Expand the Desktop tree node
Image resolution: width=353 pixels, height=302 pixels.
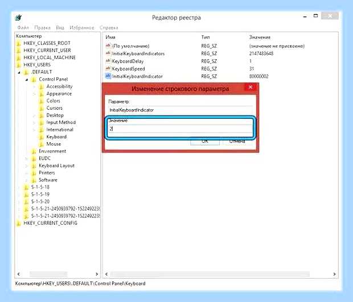point(34,115)
